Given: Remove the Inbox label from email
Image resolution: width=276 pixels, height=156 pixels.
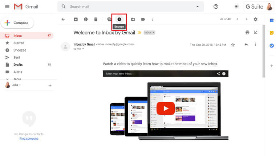Looking at the screenshot, I should (153, 33).
